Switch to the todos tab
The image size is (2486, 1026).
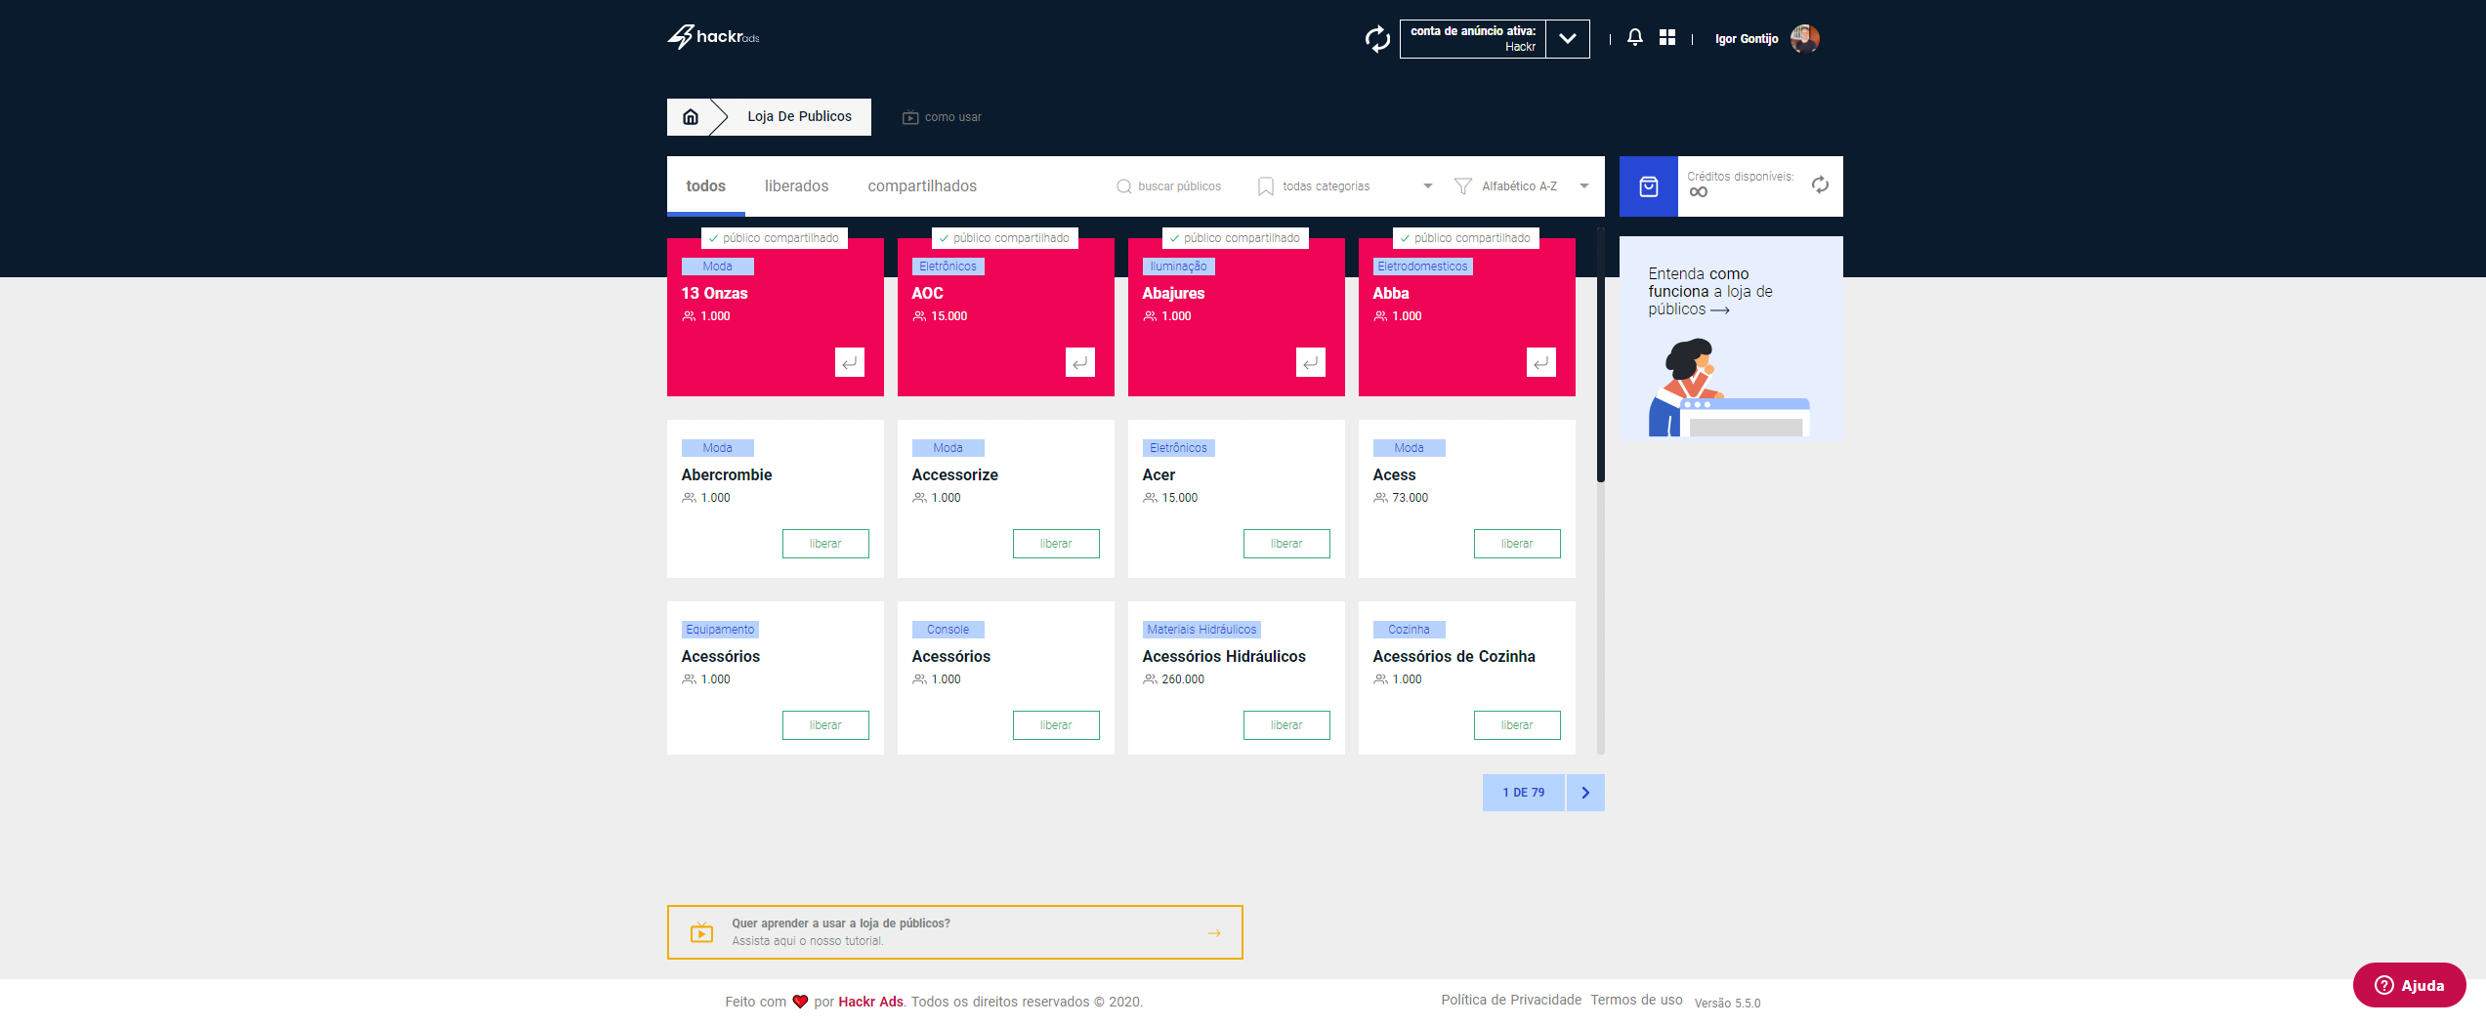[x=705, y=186]
